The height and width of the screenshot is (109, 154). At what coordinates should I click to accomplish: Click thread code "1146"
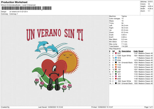(136, 79)
